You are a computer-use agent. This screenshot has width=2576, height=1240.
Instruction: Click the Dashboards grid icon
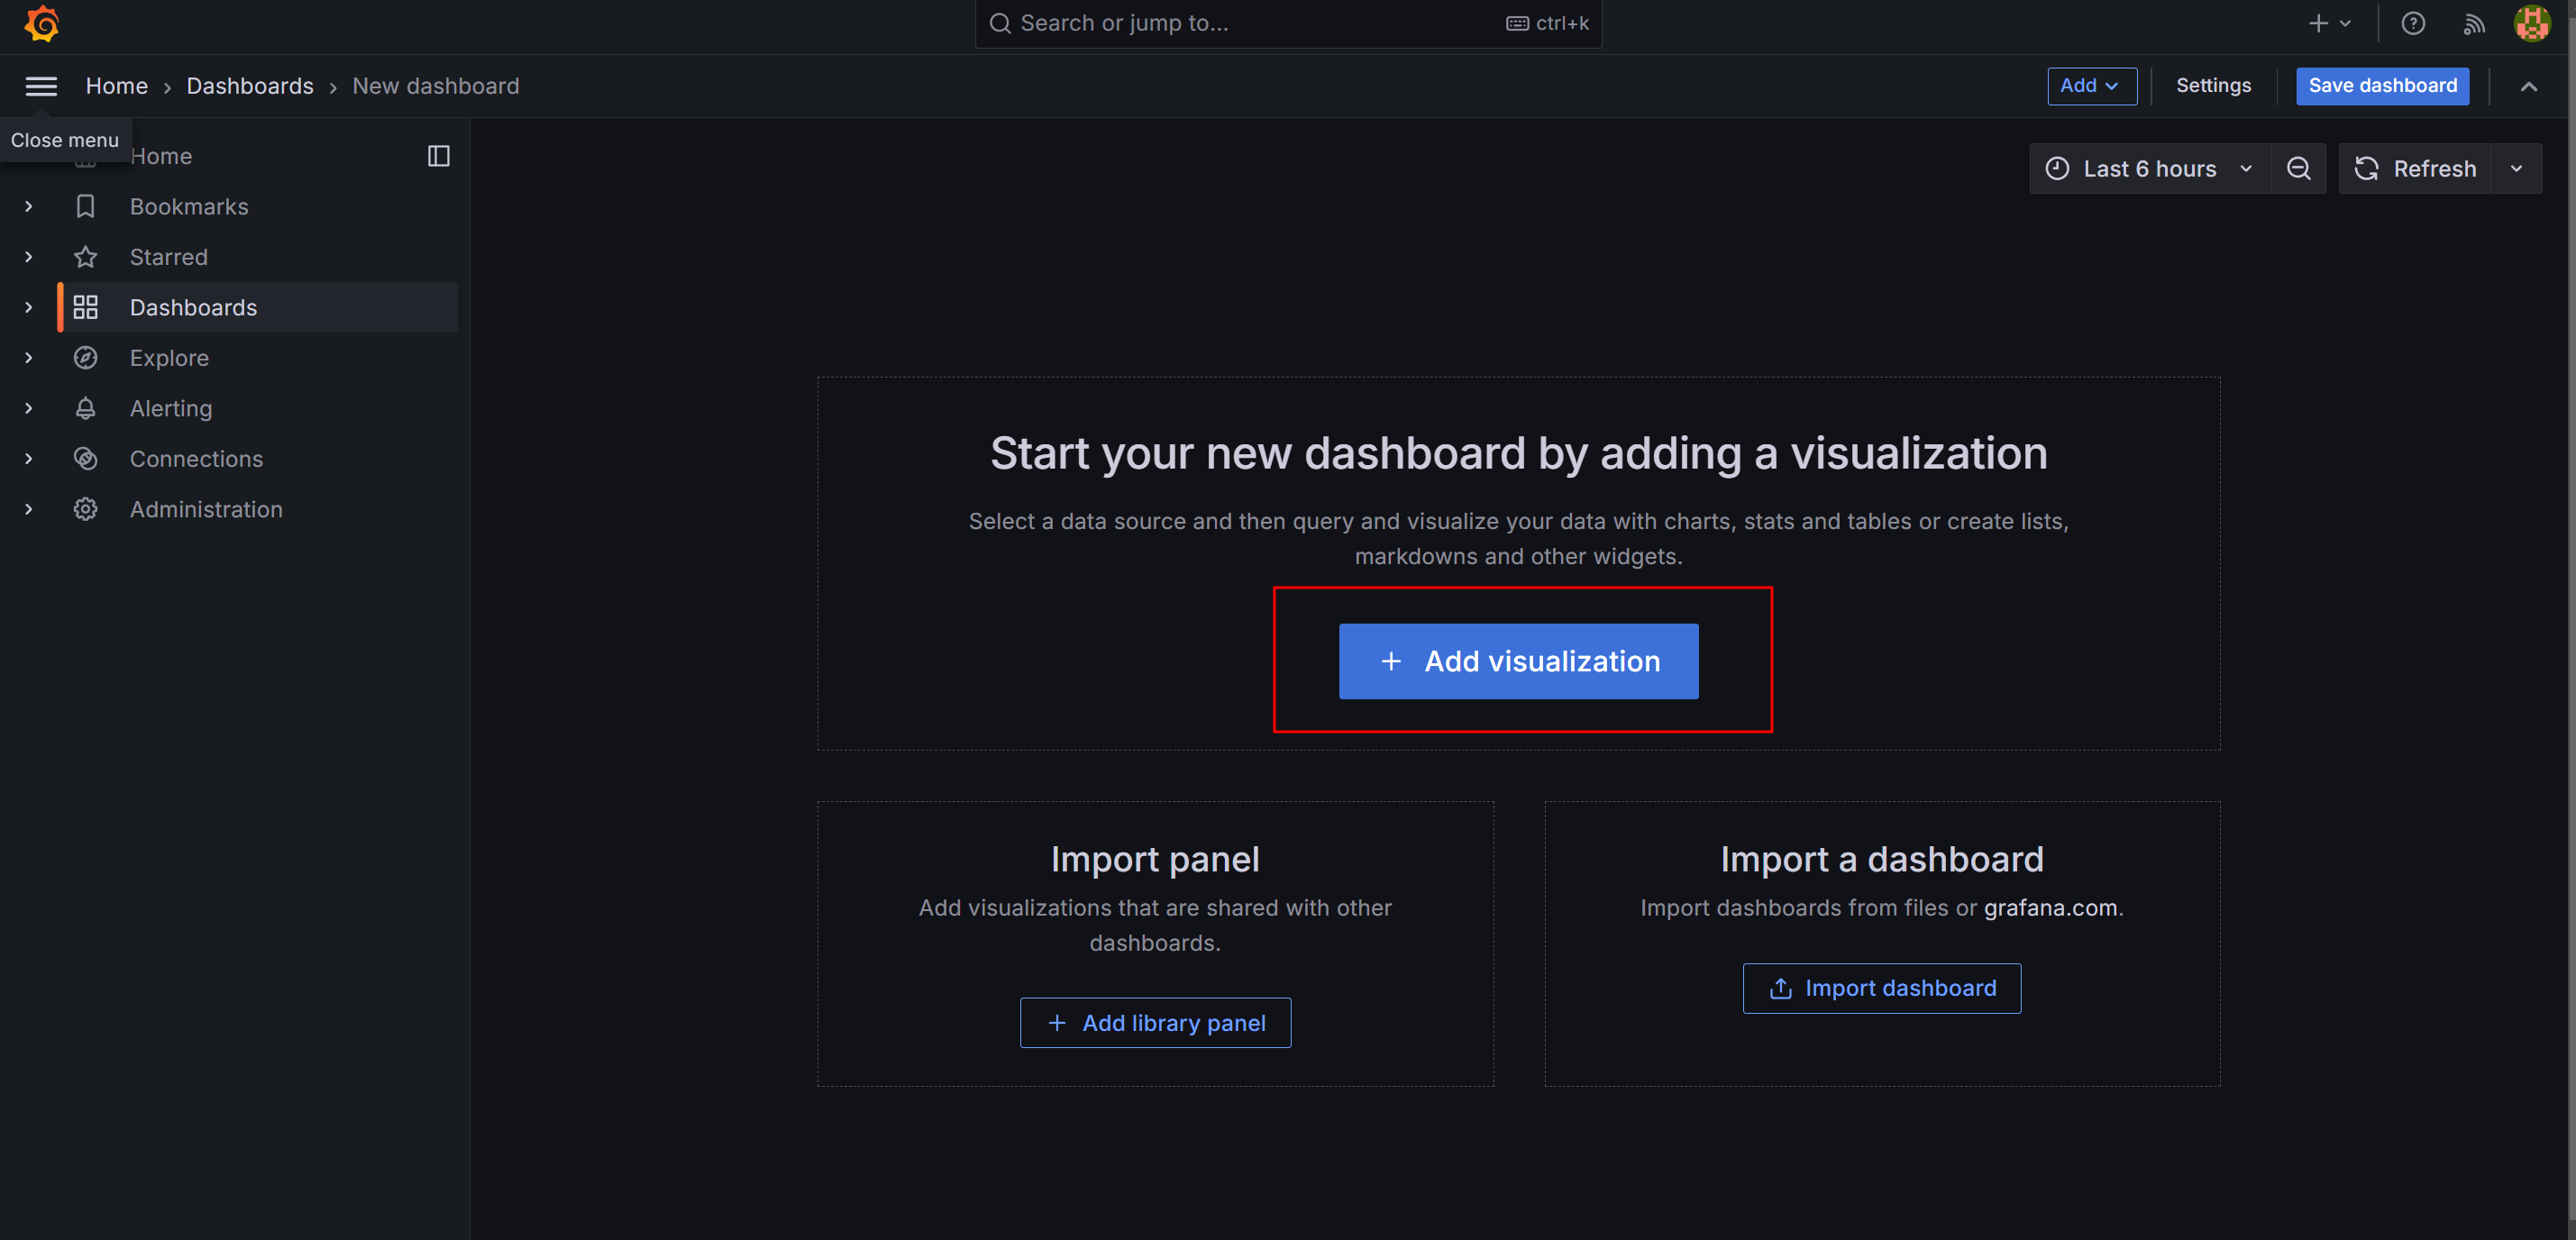pos(86,307)
